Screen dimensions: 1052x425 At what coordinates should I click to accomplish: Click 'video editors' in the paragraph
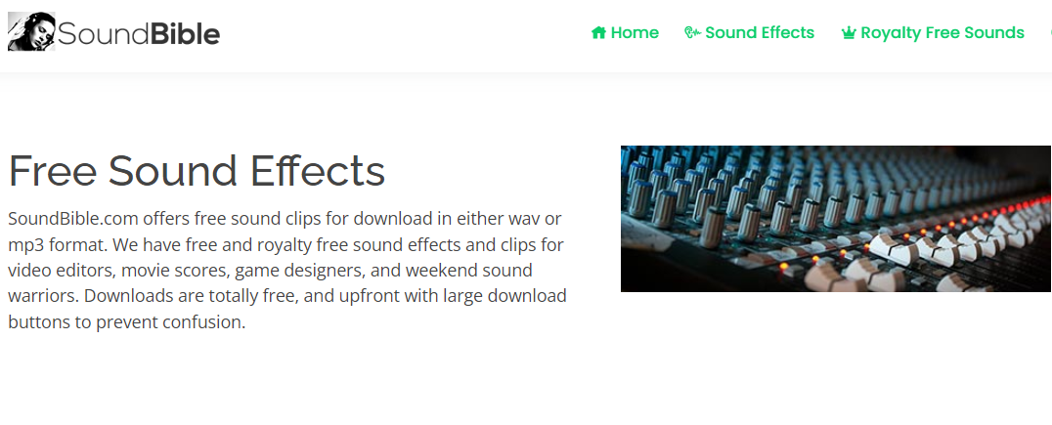[55, 270]
